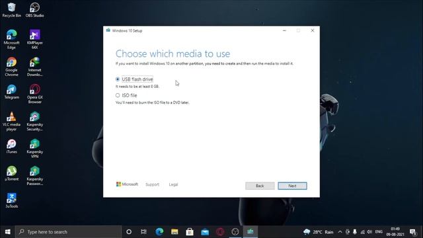
Task: Open the volume control in tray
Action: (369, 232)
